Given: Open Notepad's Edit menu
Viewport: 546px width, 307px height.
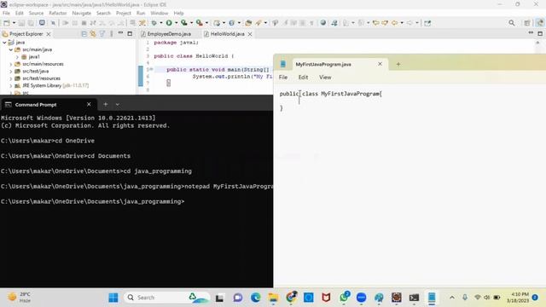Looking at the screenshot, I should pos(303,78).
